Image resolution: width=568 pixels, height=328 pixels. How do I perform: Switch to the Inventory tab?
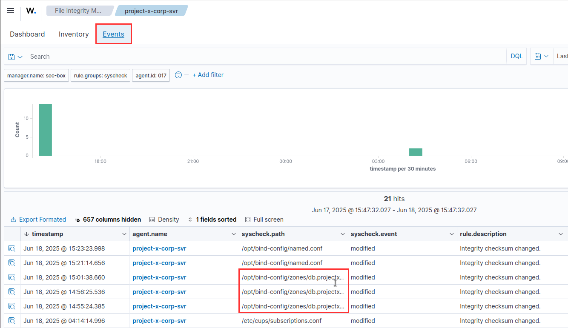[x=74, y=34]
